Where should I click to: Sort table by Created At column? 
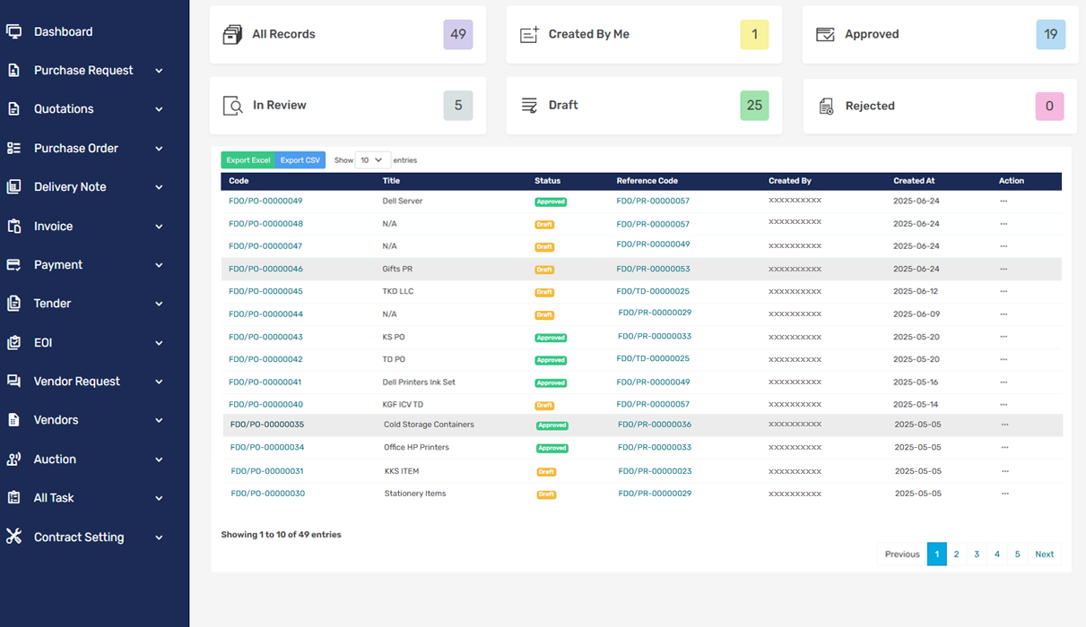pyautogui.click(x=914, y=181)
